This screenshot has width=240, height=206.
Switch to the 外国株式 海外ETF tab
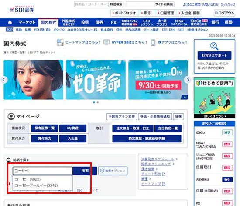69,23
